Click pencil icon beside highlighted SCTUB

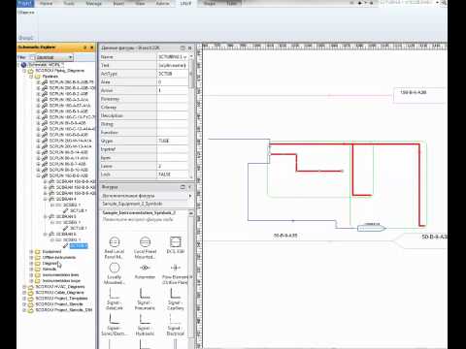(x=66, y=246)
